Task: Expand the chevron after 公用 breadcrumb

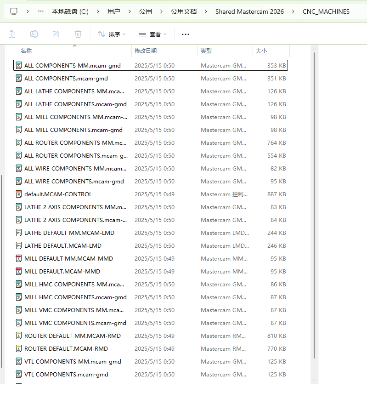Action: coord(161,11)
